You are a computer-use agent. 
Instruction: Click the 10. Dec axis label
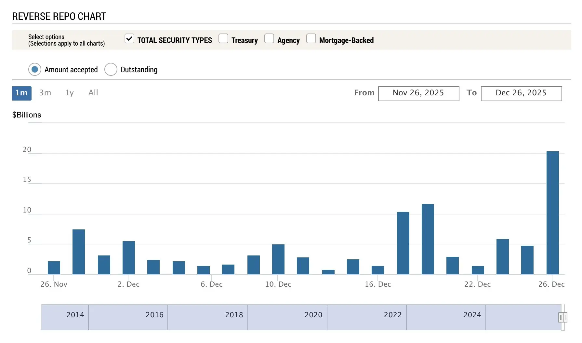[278, 284]
